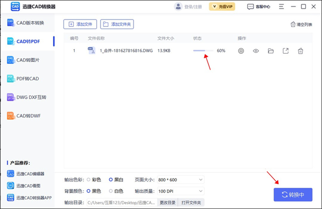Click the 迅捷CAD看图 product link
The height and width of the screenshot is (209, 322).
(28, 186)
